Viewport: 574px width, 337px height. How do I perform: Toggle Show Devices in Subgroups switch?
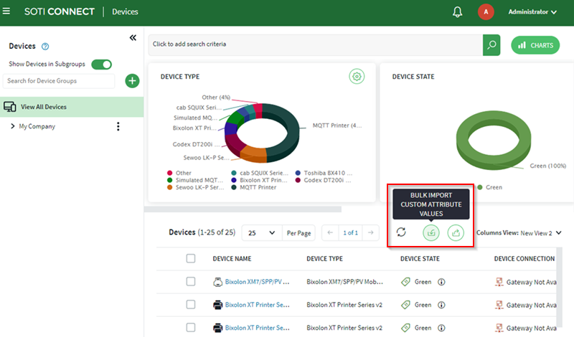click(101, 65)
